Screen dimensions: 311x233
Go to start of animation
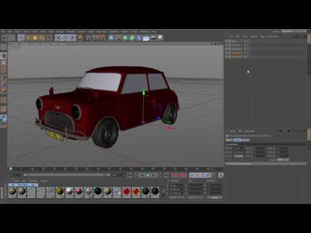click(137, 175)
